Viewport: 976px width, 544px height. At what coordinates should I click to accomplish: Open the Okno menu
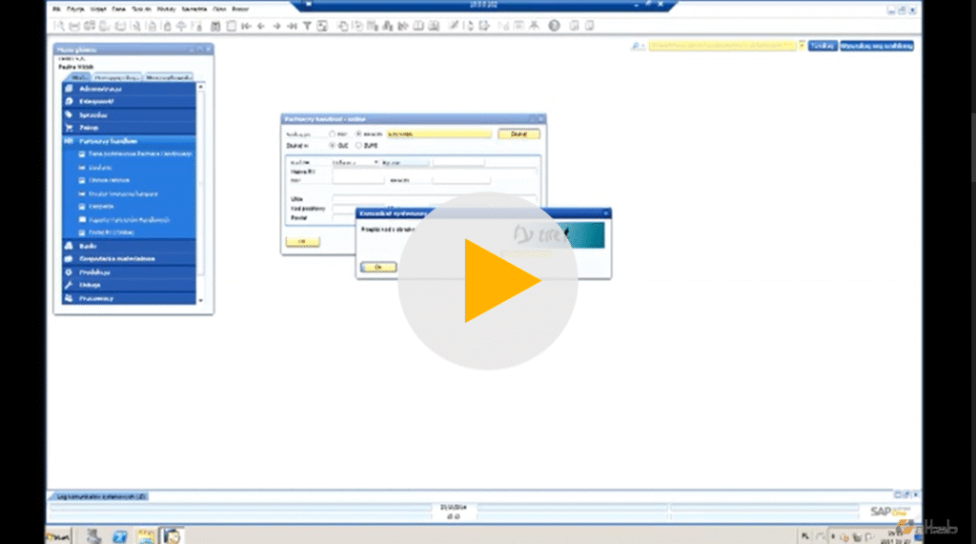(x=219, y=10)
